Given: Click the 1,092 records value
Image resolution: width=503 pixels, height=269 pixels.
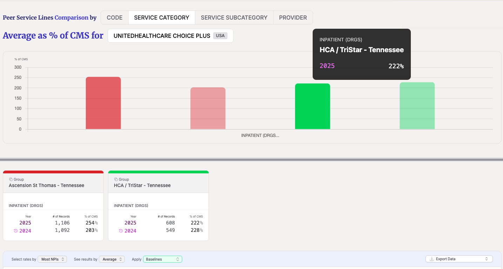Looking at the screenshot, I should (62, 230).
